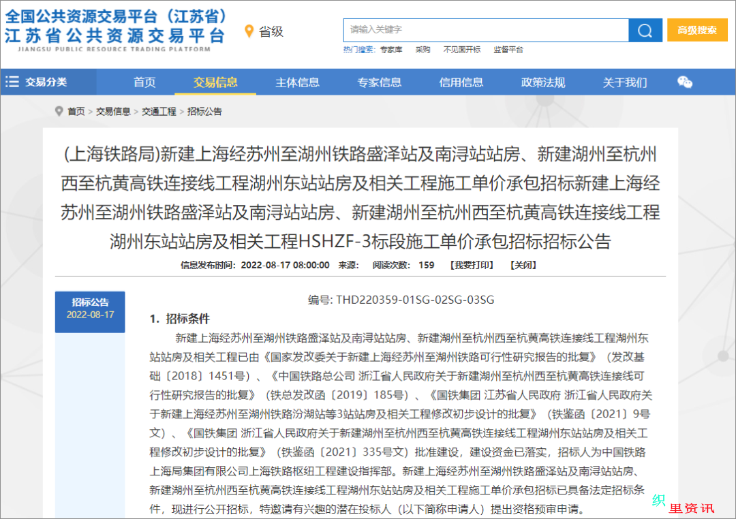Switch to 专家信息 nav tab
Image resolution: width=736 pixels, height=519 pixels.
[380, 82]
